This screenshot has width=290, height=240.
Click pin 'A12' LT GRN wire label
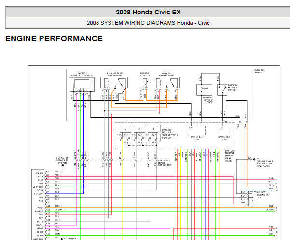59,210
